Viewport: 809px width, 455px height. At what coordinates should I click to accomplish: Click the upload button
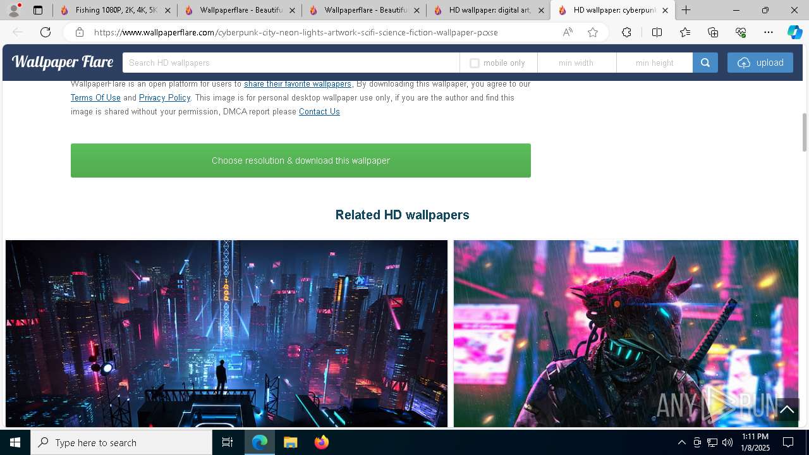(760, 63)
